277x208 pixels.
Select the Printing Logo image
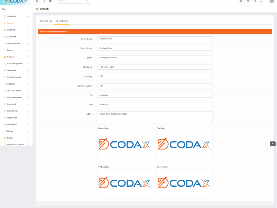[x=125, y=183]
